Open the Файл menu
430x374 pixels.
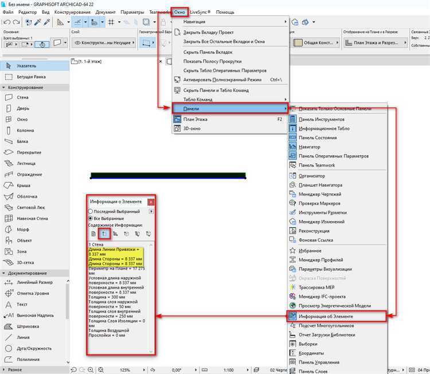[8, 12]
